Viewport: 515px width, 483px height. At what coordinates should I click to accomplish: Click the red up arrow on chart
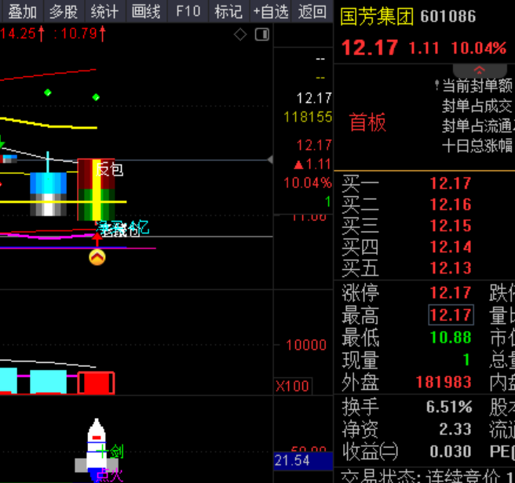pos(97,239)
